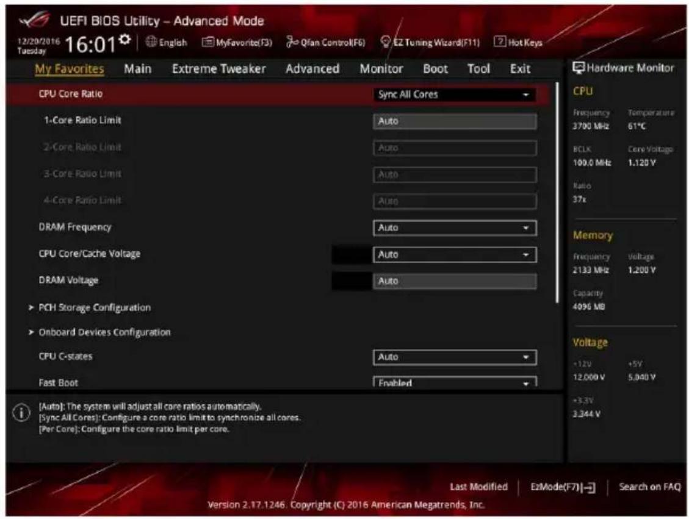This screenshot has height=519, width=689.
Task: Open the CPU Core/Cache Voltage dropdown
Action: (455, 255)
